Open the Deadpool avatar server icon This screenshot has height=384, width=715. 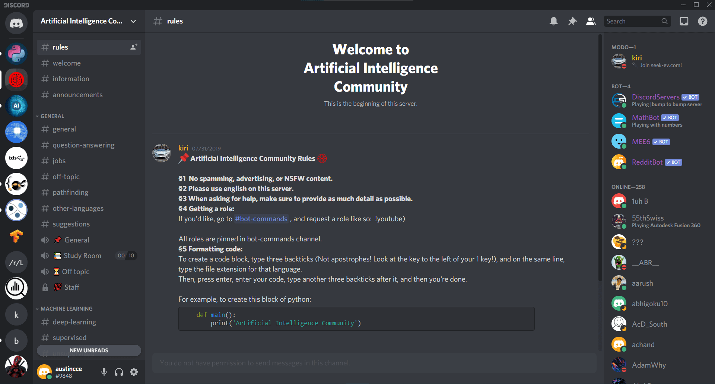pyautogui.click(x=16, y=366)
